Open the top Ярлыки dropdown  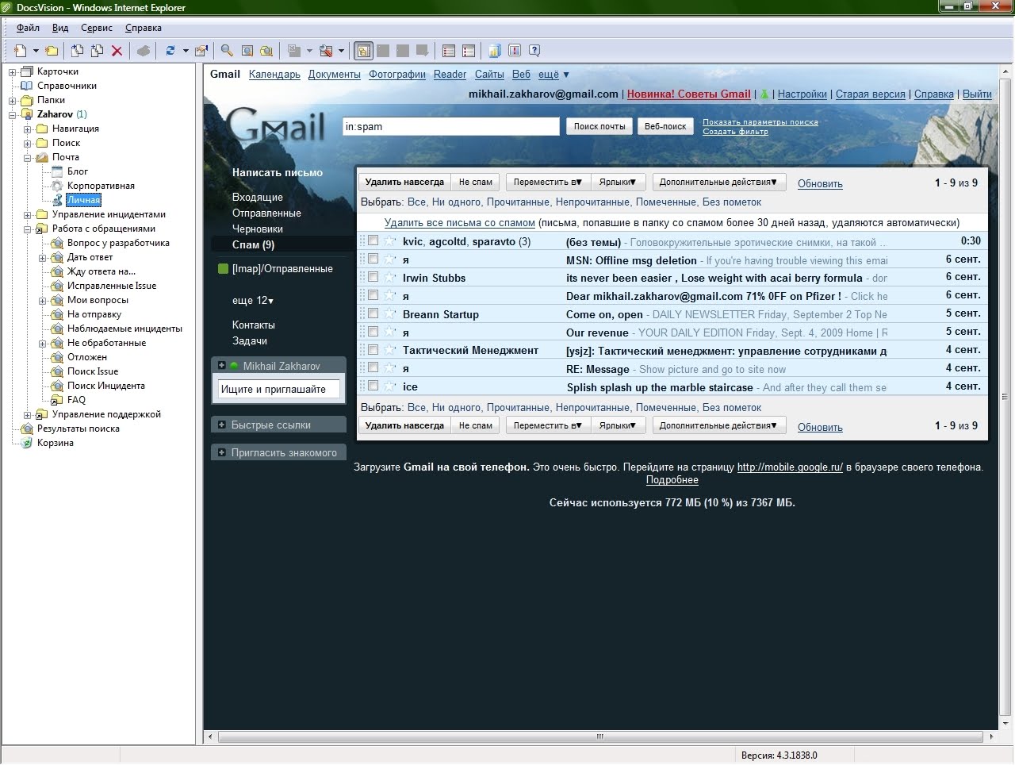coord(618,183)
